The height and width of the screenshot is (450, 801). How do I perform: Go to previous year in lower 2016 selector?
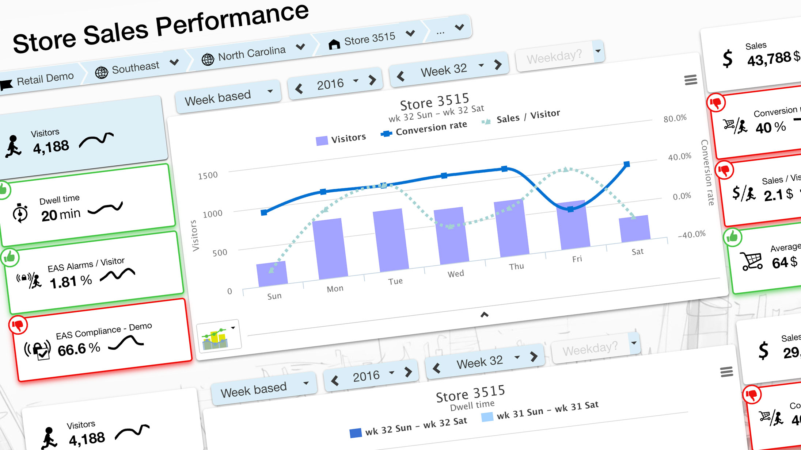335,381
